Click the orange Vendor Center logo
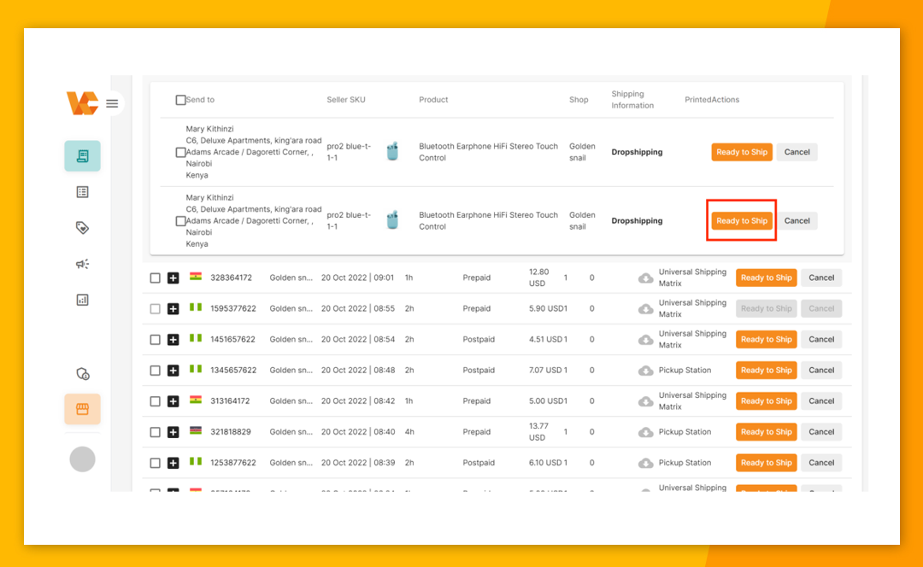This screenshot has height=567, width=923. [x=82, y=103]
